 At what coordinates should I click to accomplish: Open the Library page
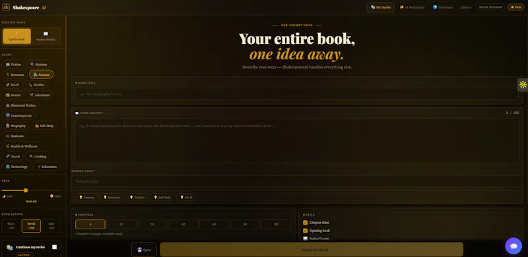click(x=466, y=7)
